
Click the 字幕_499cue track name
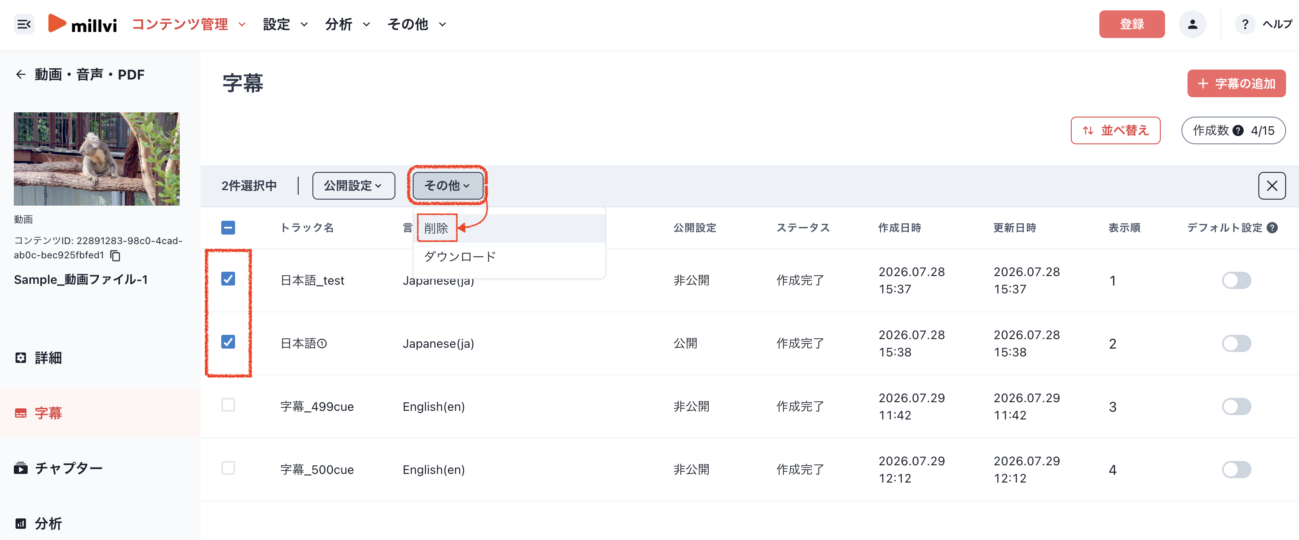tap(317, 407)
